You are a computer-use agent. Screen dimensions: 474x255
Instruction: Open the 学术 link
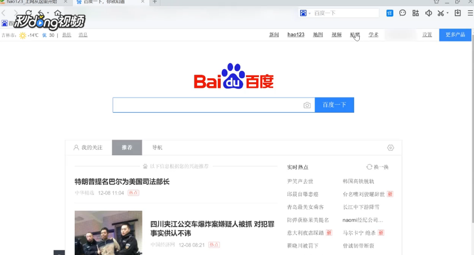(x=373, y=35)
